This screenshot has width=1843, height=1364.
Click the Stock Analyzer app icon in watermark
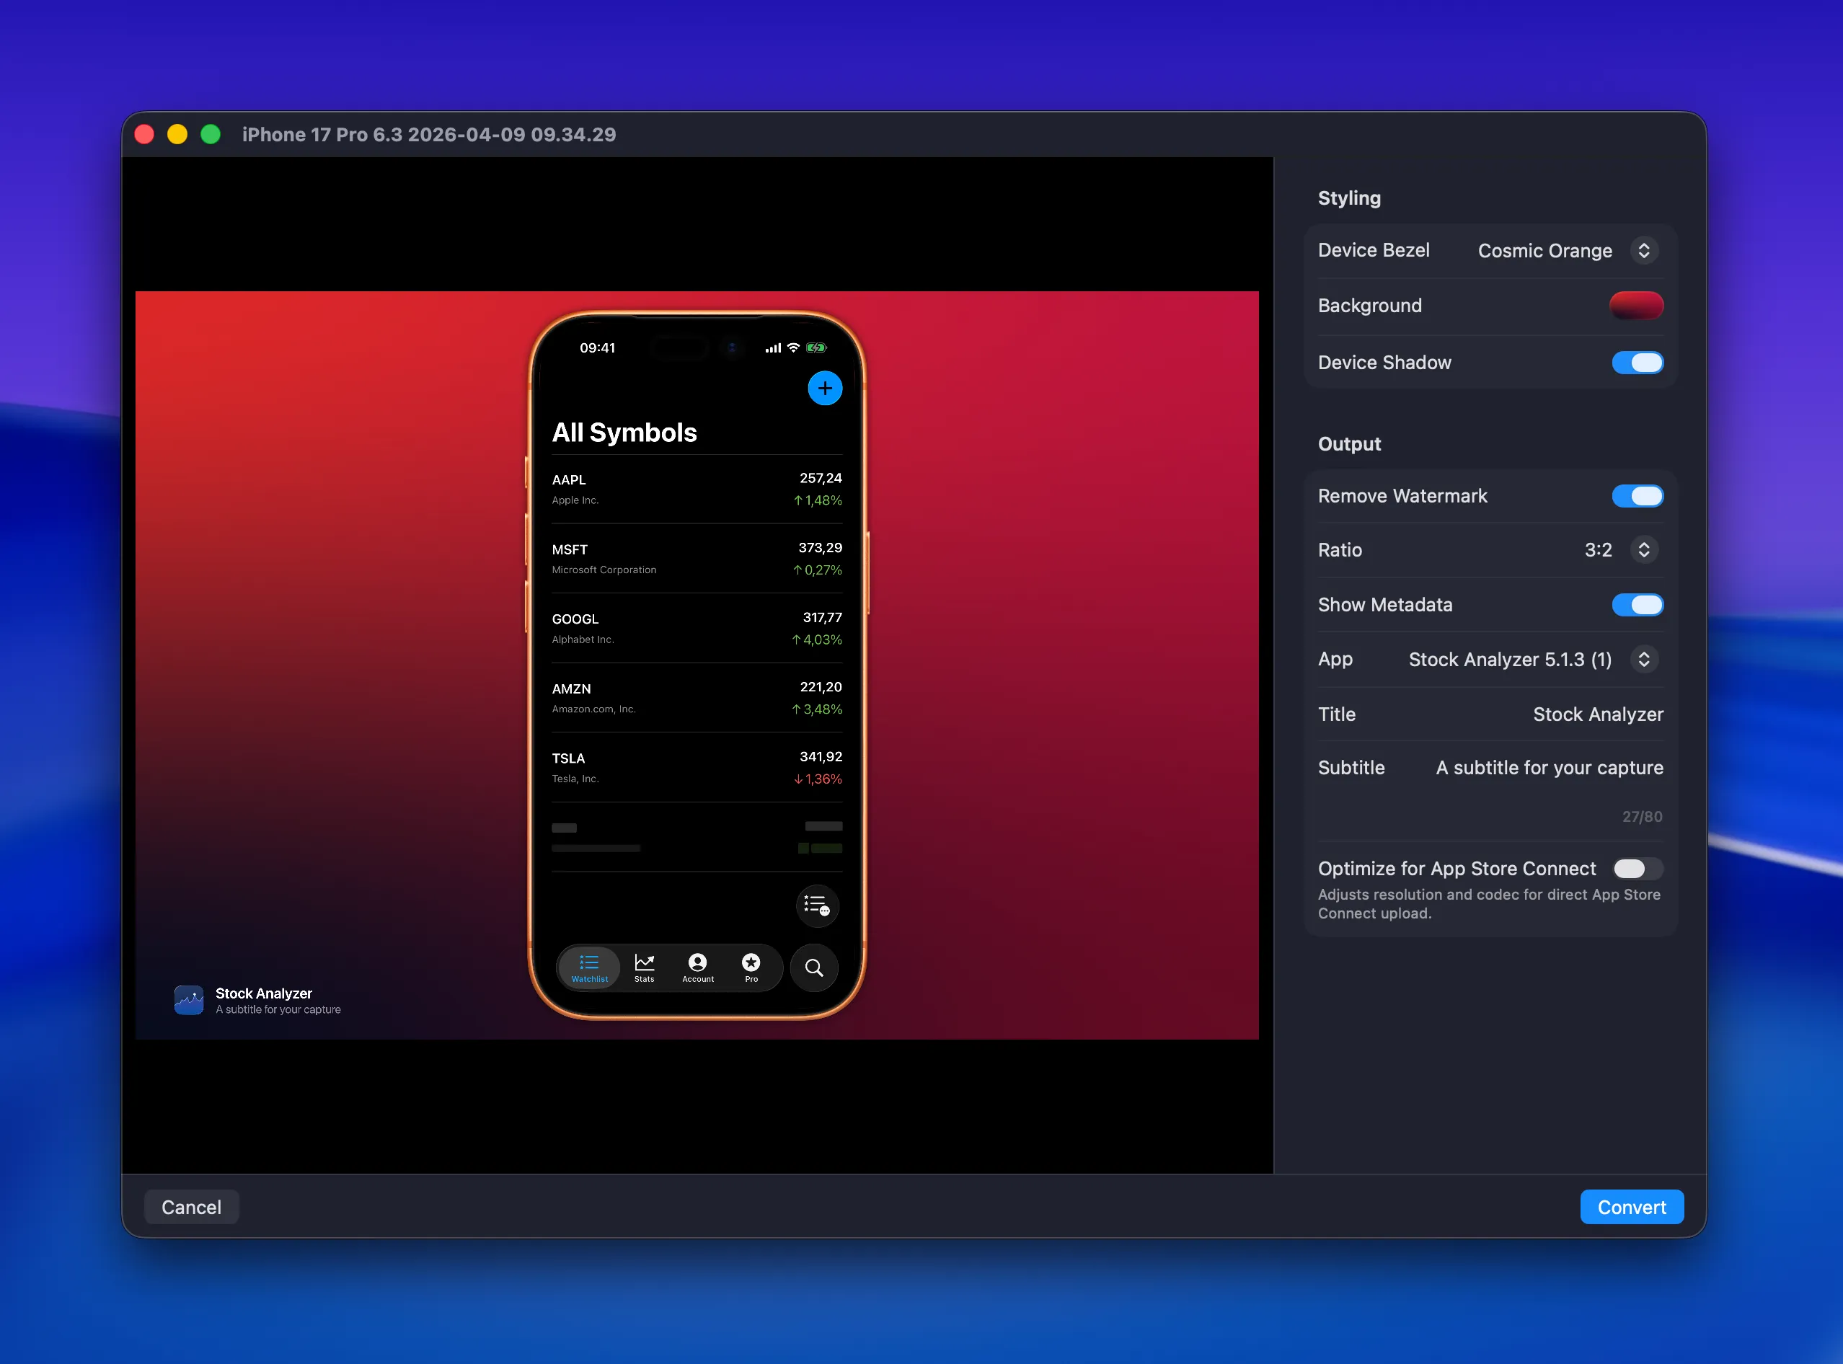(x=189, y=1000)
